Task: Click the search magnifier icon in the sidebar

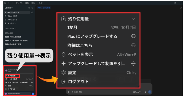Action: tap(29, 8)
